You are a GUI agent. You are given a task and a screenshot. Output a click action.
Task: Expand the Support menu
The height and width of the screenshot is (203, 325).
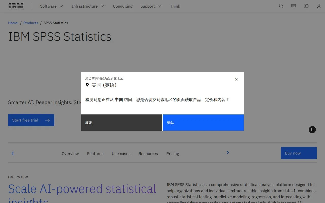pos(151,6)
